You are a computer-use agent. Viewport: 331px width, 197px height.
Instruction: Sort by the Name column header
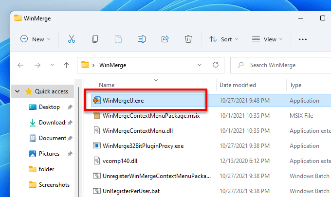[x=107, y=85]
